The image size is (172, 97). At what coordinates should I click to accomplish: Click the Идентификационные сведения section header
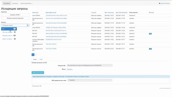click(101, 77)
